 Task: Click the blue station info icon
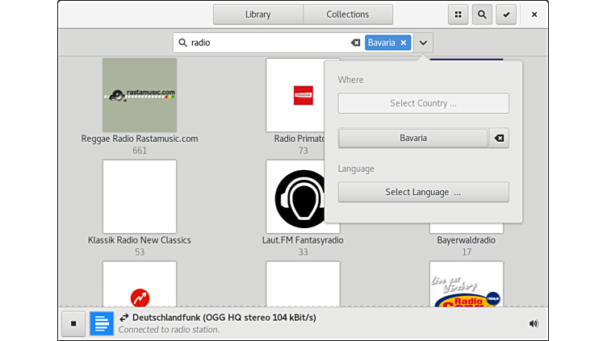(102, 323)
